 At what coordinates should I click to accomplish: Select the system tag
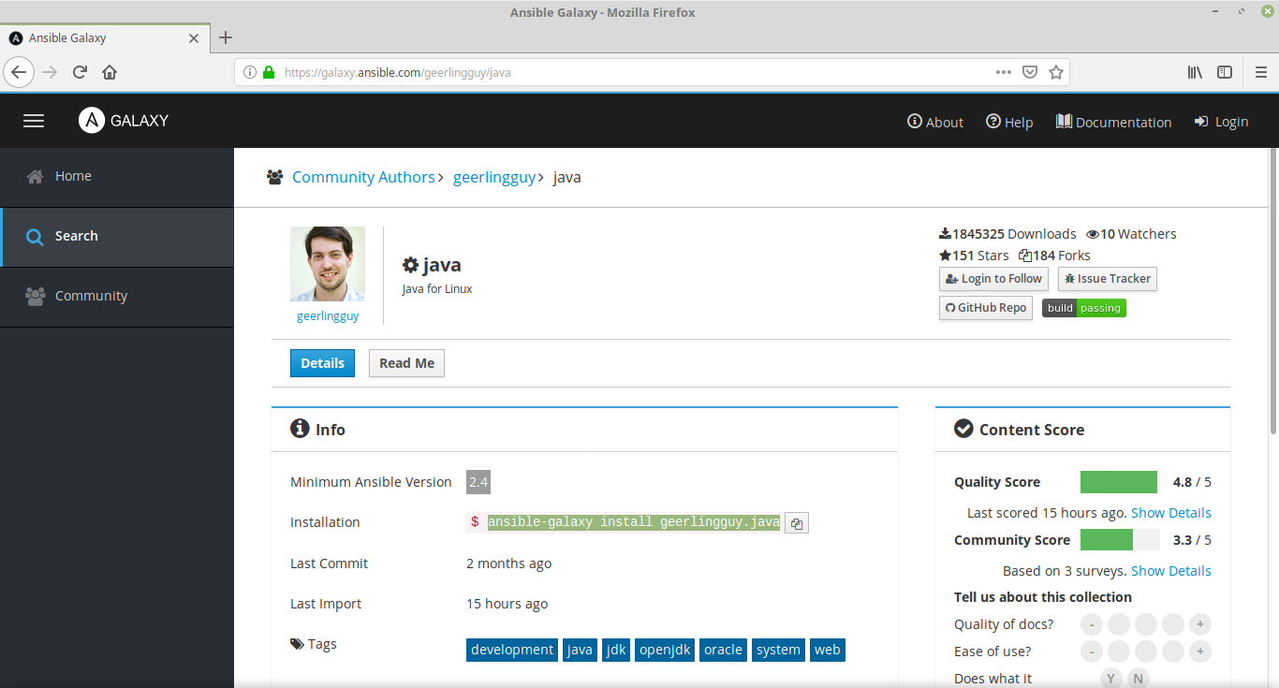pyautogui.click(x=779, y=650)
